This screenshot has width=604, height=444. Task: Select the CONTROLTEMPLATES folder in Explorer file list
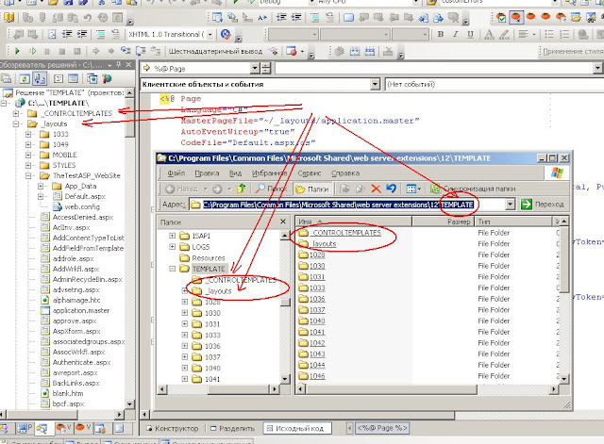point(346,233)
